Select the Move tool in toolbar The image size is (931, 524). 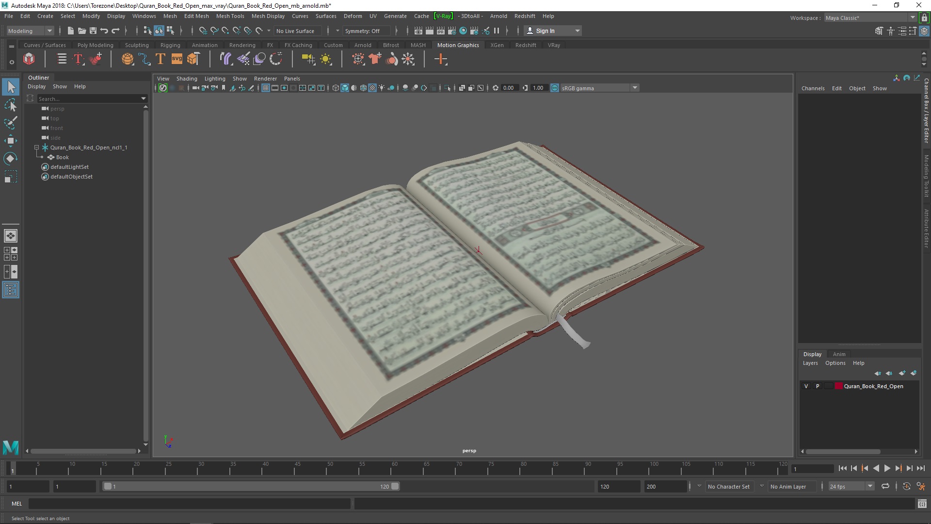click(10, 140)
